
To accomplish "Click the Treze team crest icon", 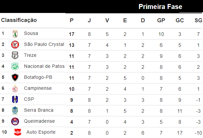I will [15, 56].
